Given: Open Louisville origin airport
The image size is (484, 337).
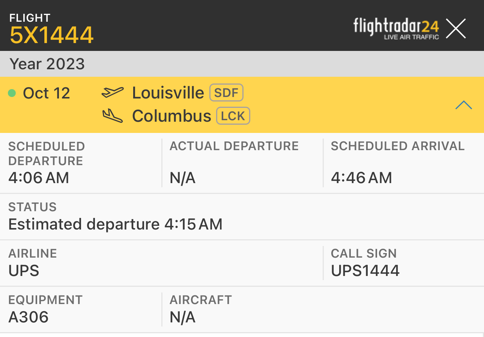Looking at the screenshot, I should click(168, 93).
